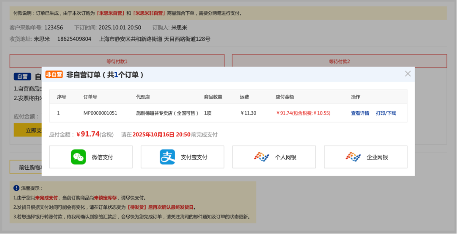Close the 非自营订单 dialog
The height and width of the screenshot is (234, 457).
click(x=408, y=74)
